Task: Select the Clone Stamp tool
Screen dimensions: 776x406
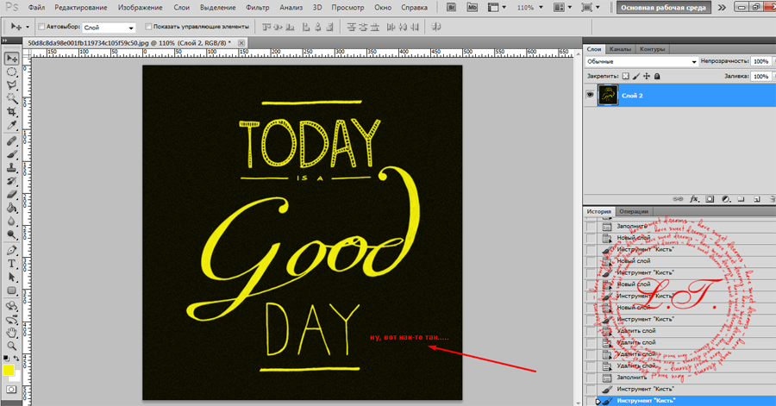Action: point(11,168)
